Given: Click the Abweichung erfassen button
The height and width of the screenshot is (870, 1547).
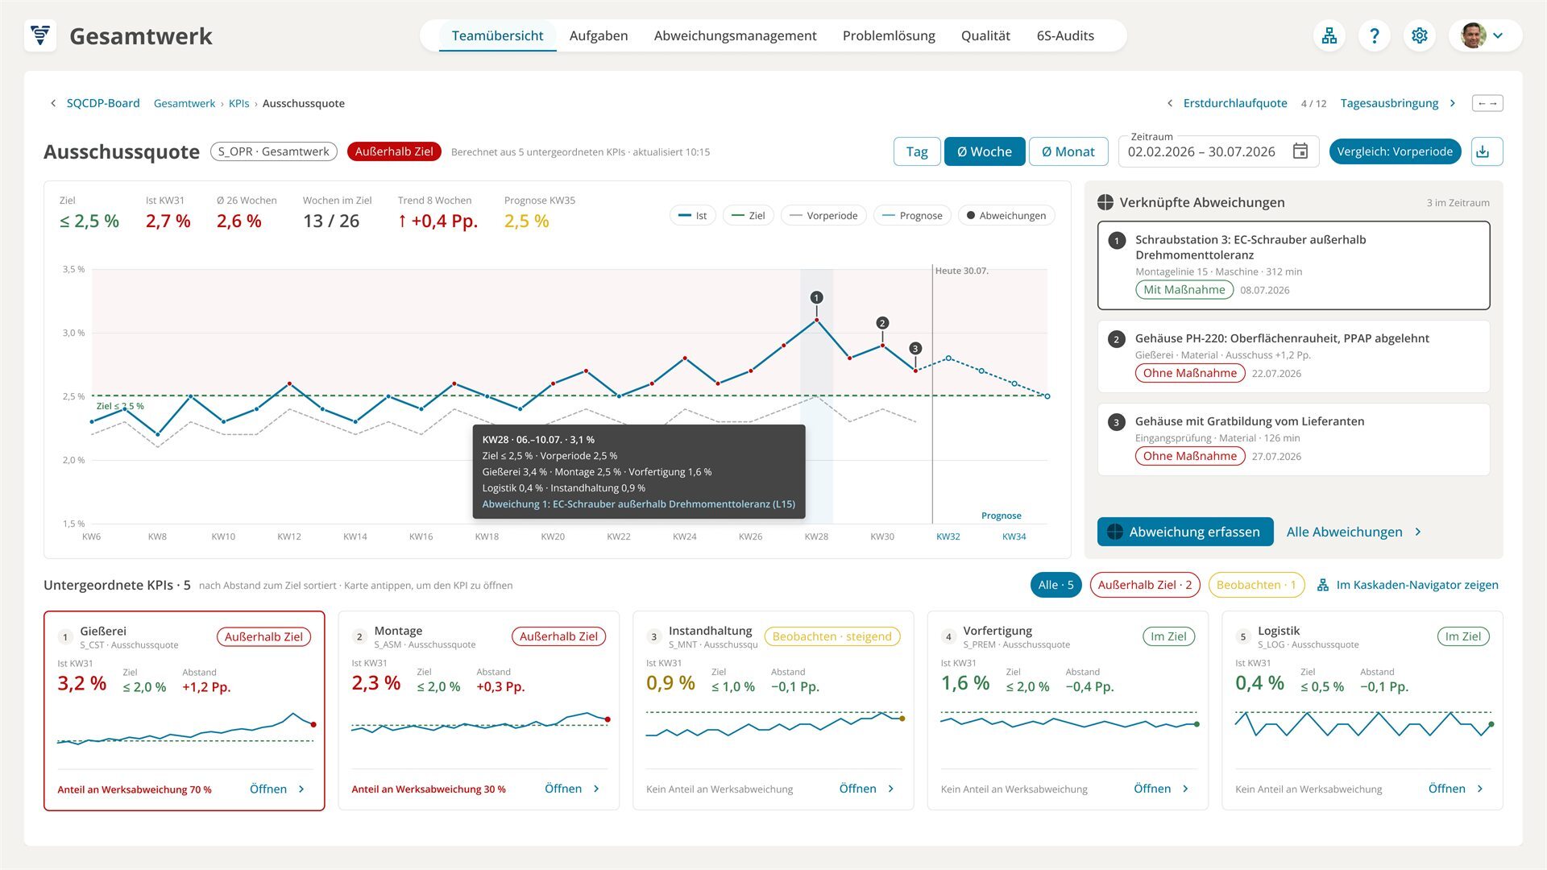Looking at the screenshot, I should (1185, 532).
